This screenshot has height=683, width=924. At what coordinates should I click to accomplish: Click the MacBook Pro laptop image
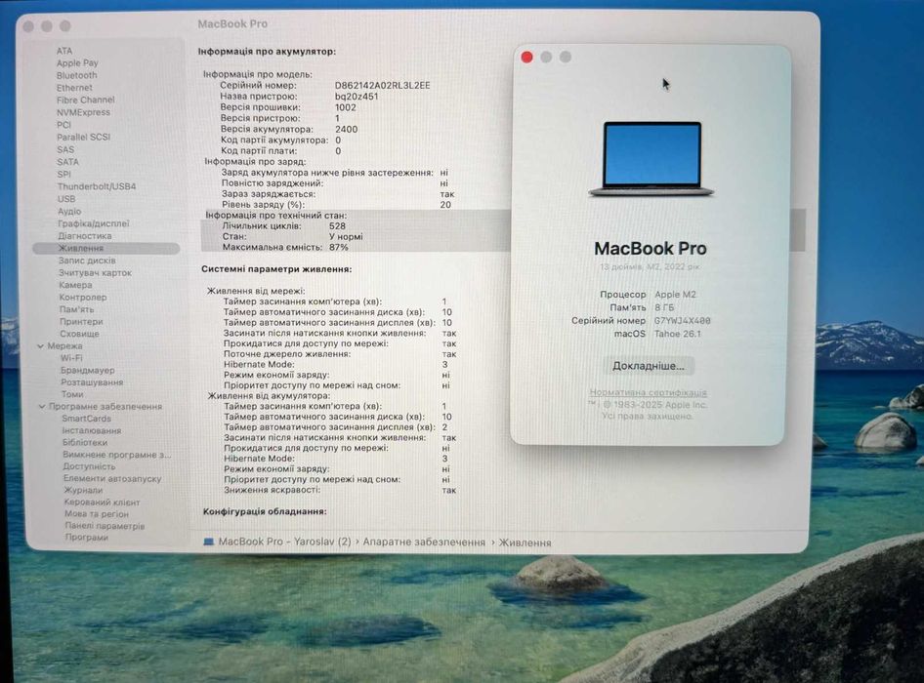pyautogui.click(x=651, y=159)
